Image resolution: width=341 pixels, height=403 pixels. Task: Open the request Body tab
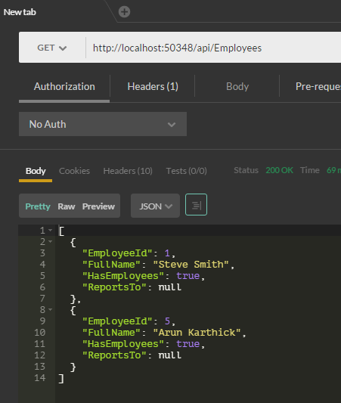[x=237, y=87]
